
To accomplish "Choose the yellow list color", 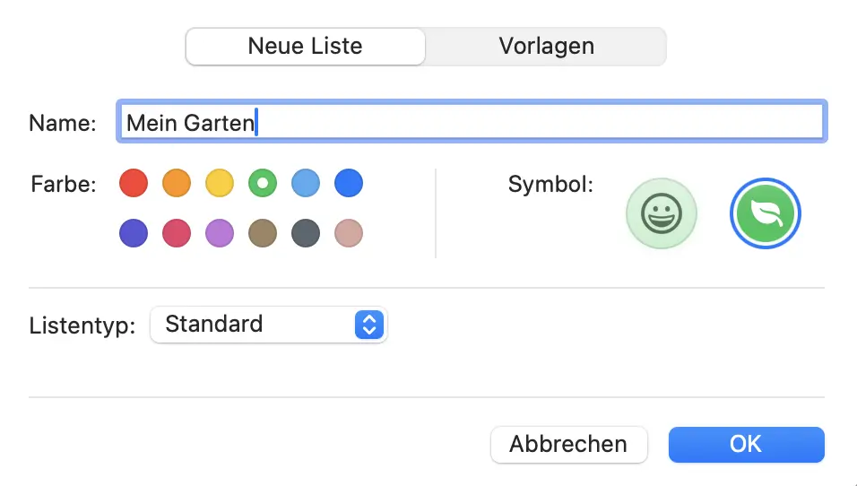I will 220,184.
